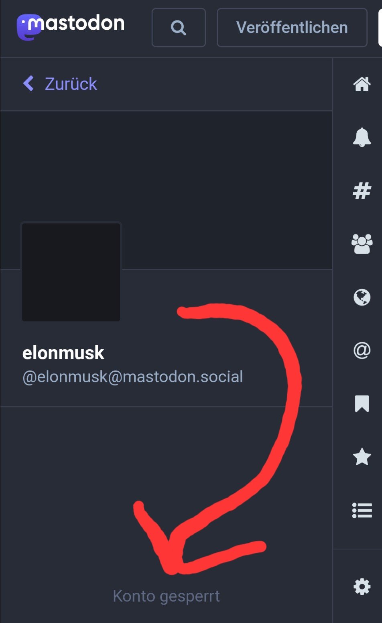Open bookmarks via the bookmark icon
Screen dimensions: 382x623
pos(362,404)
